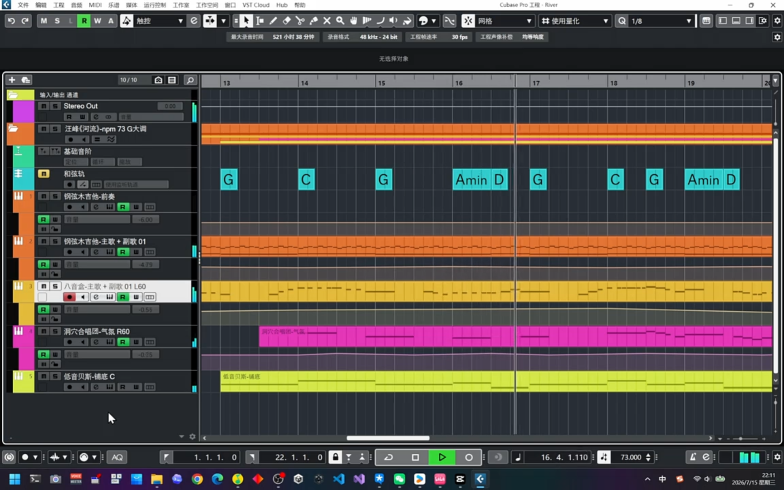Click the tempo value 73.000 field
Viewport: 784px width, 490px height.
(x=631, y=457)
